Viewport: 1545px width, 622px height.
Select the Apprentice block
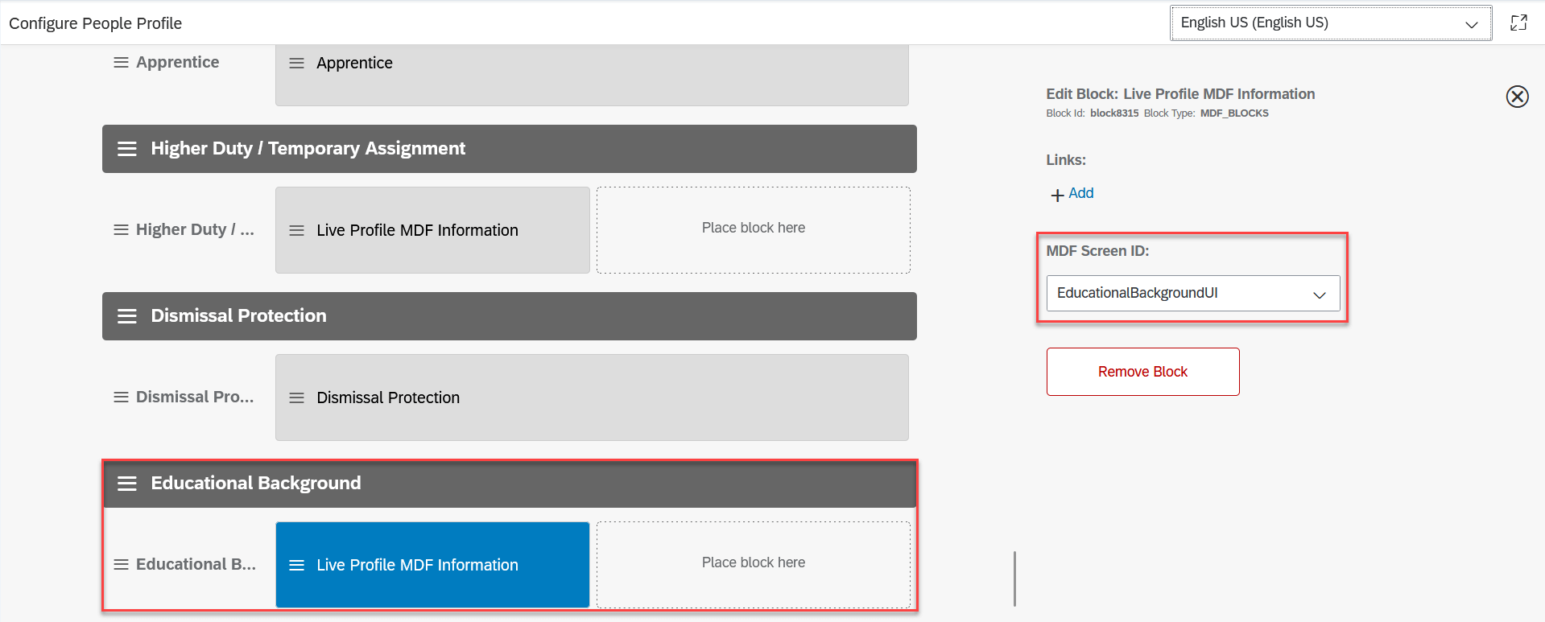[x=592, y=72]
